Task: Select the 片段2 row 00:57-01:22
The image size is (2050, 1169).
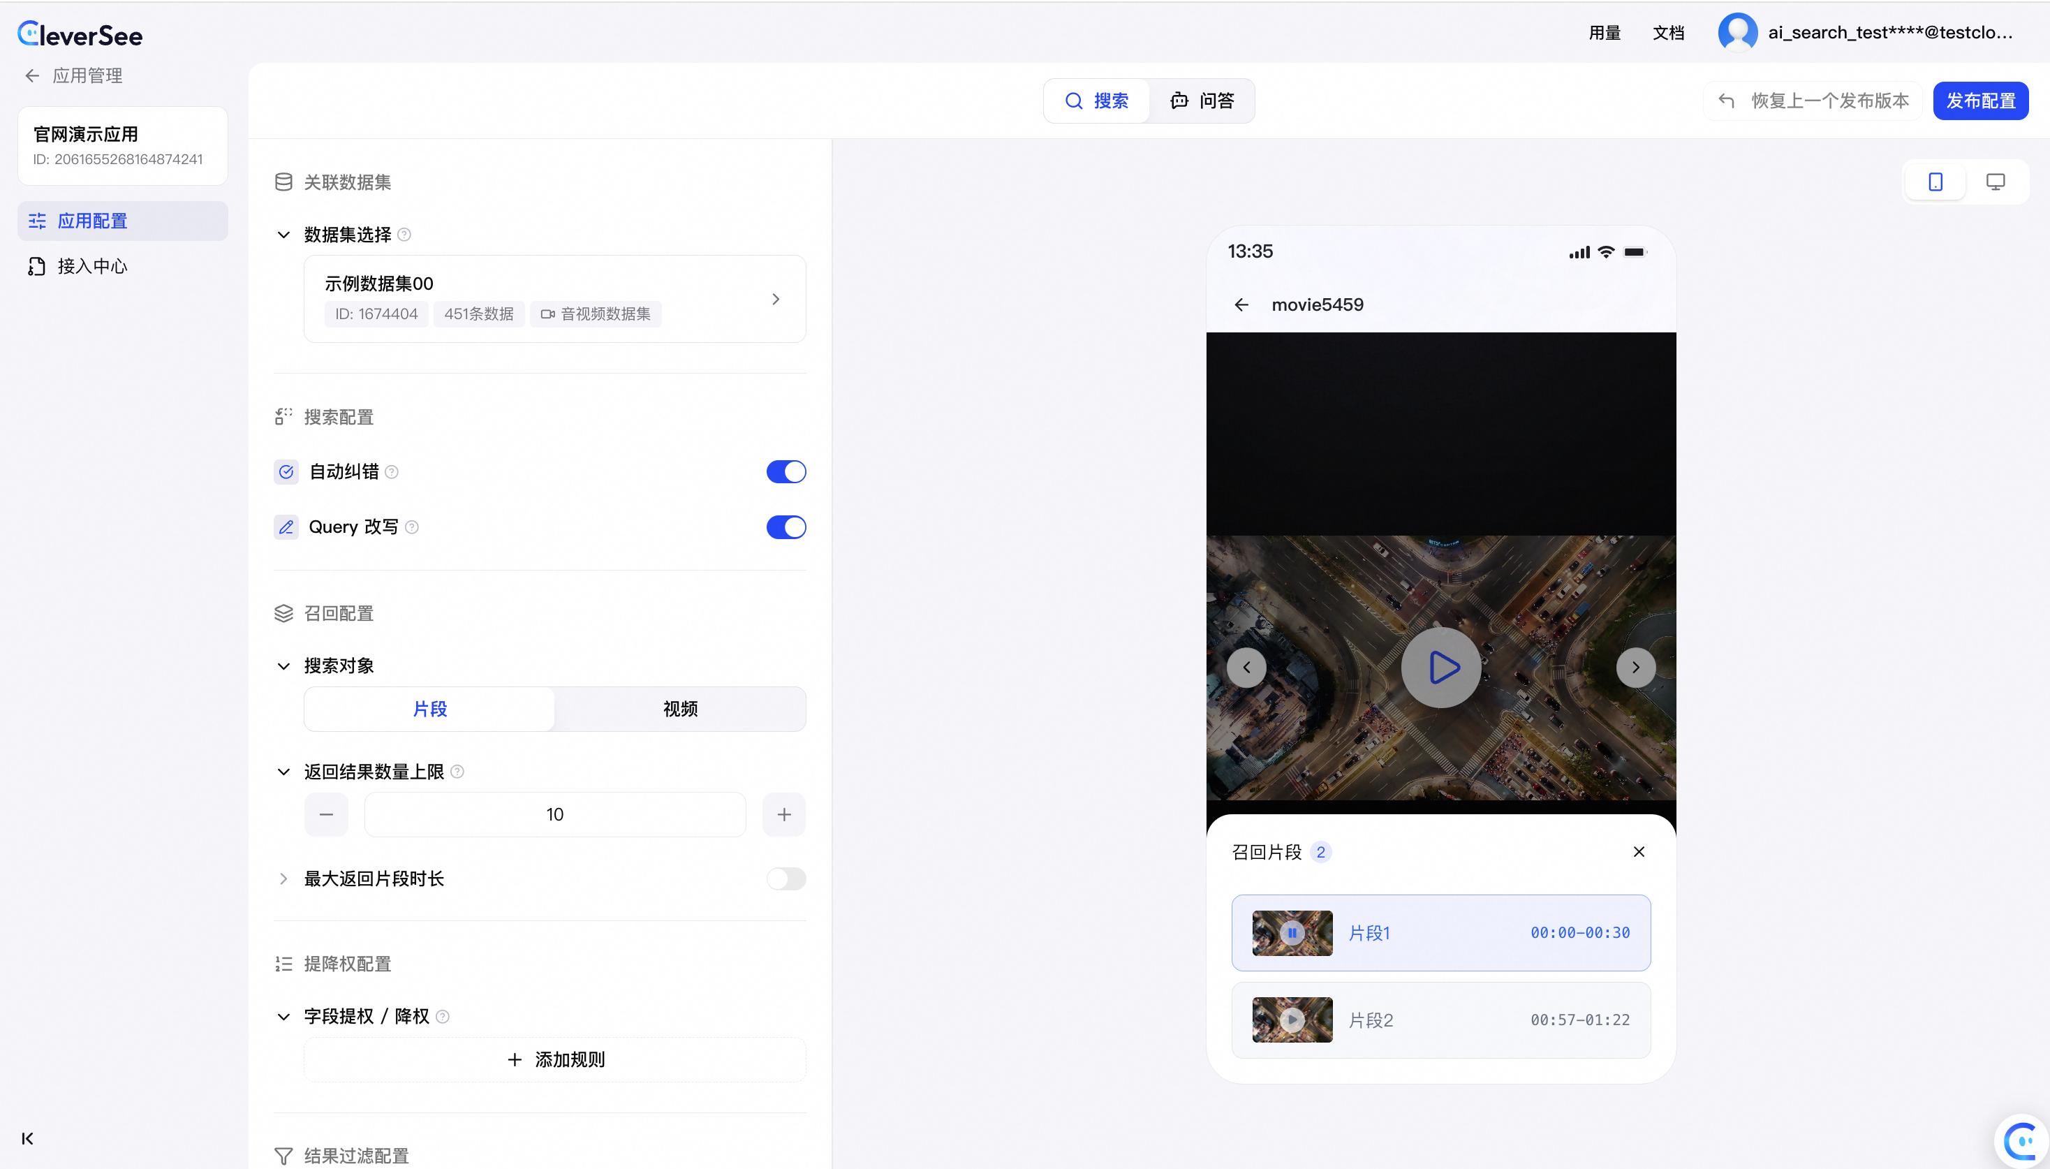Action: tap(1440, 1020)
